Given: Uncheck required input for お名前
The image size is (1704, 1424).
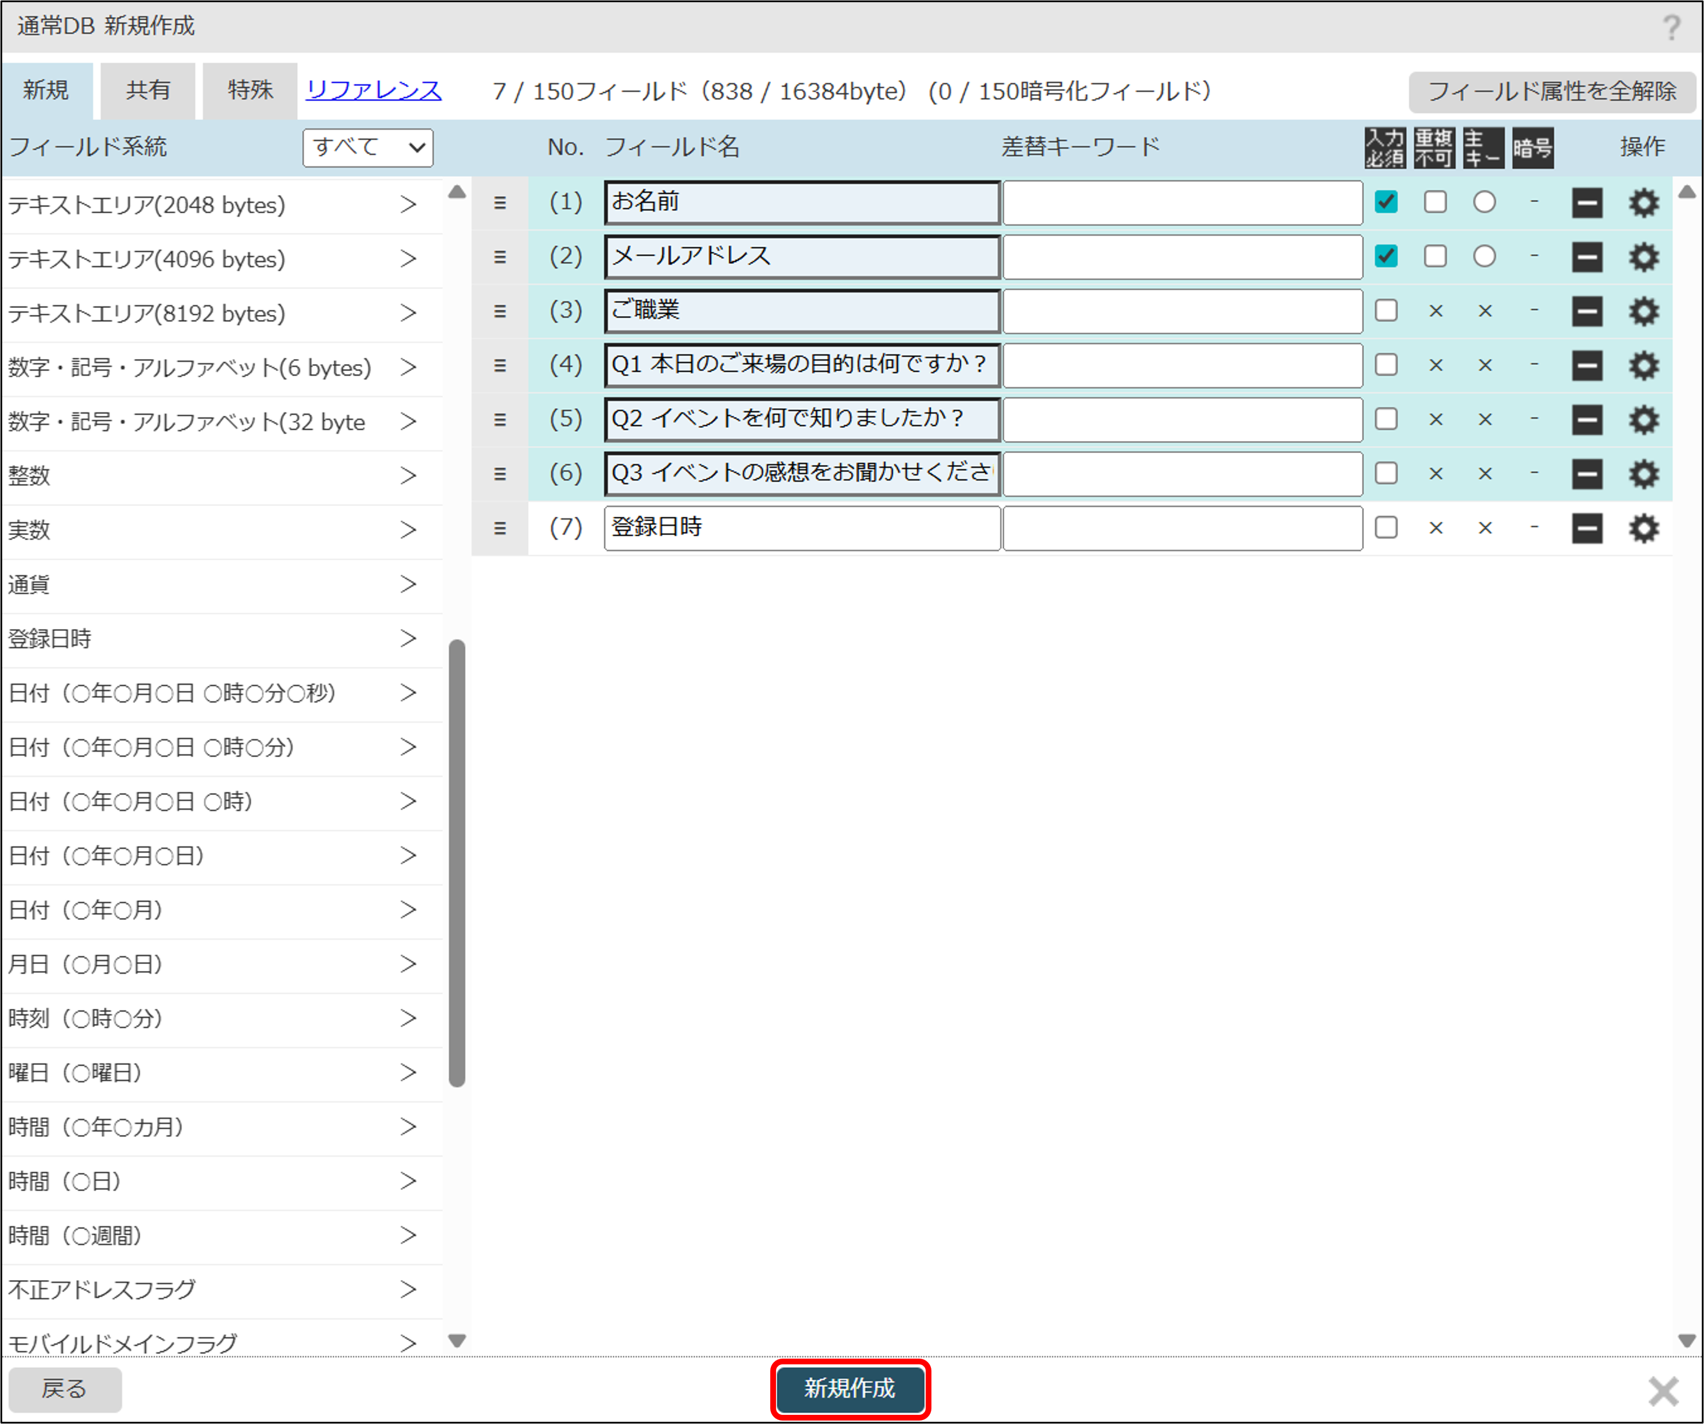Looking at the screenshot, I should point(1386,202).
